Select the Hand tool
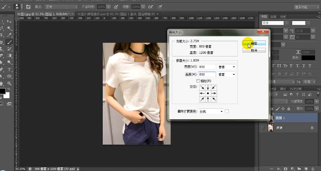This screenshot has width=321, height=171. pyautogui.click(x=2, y=83)
